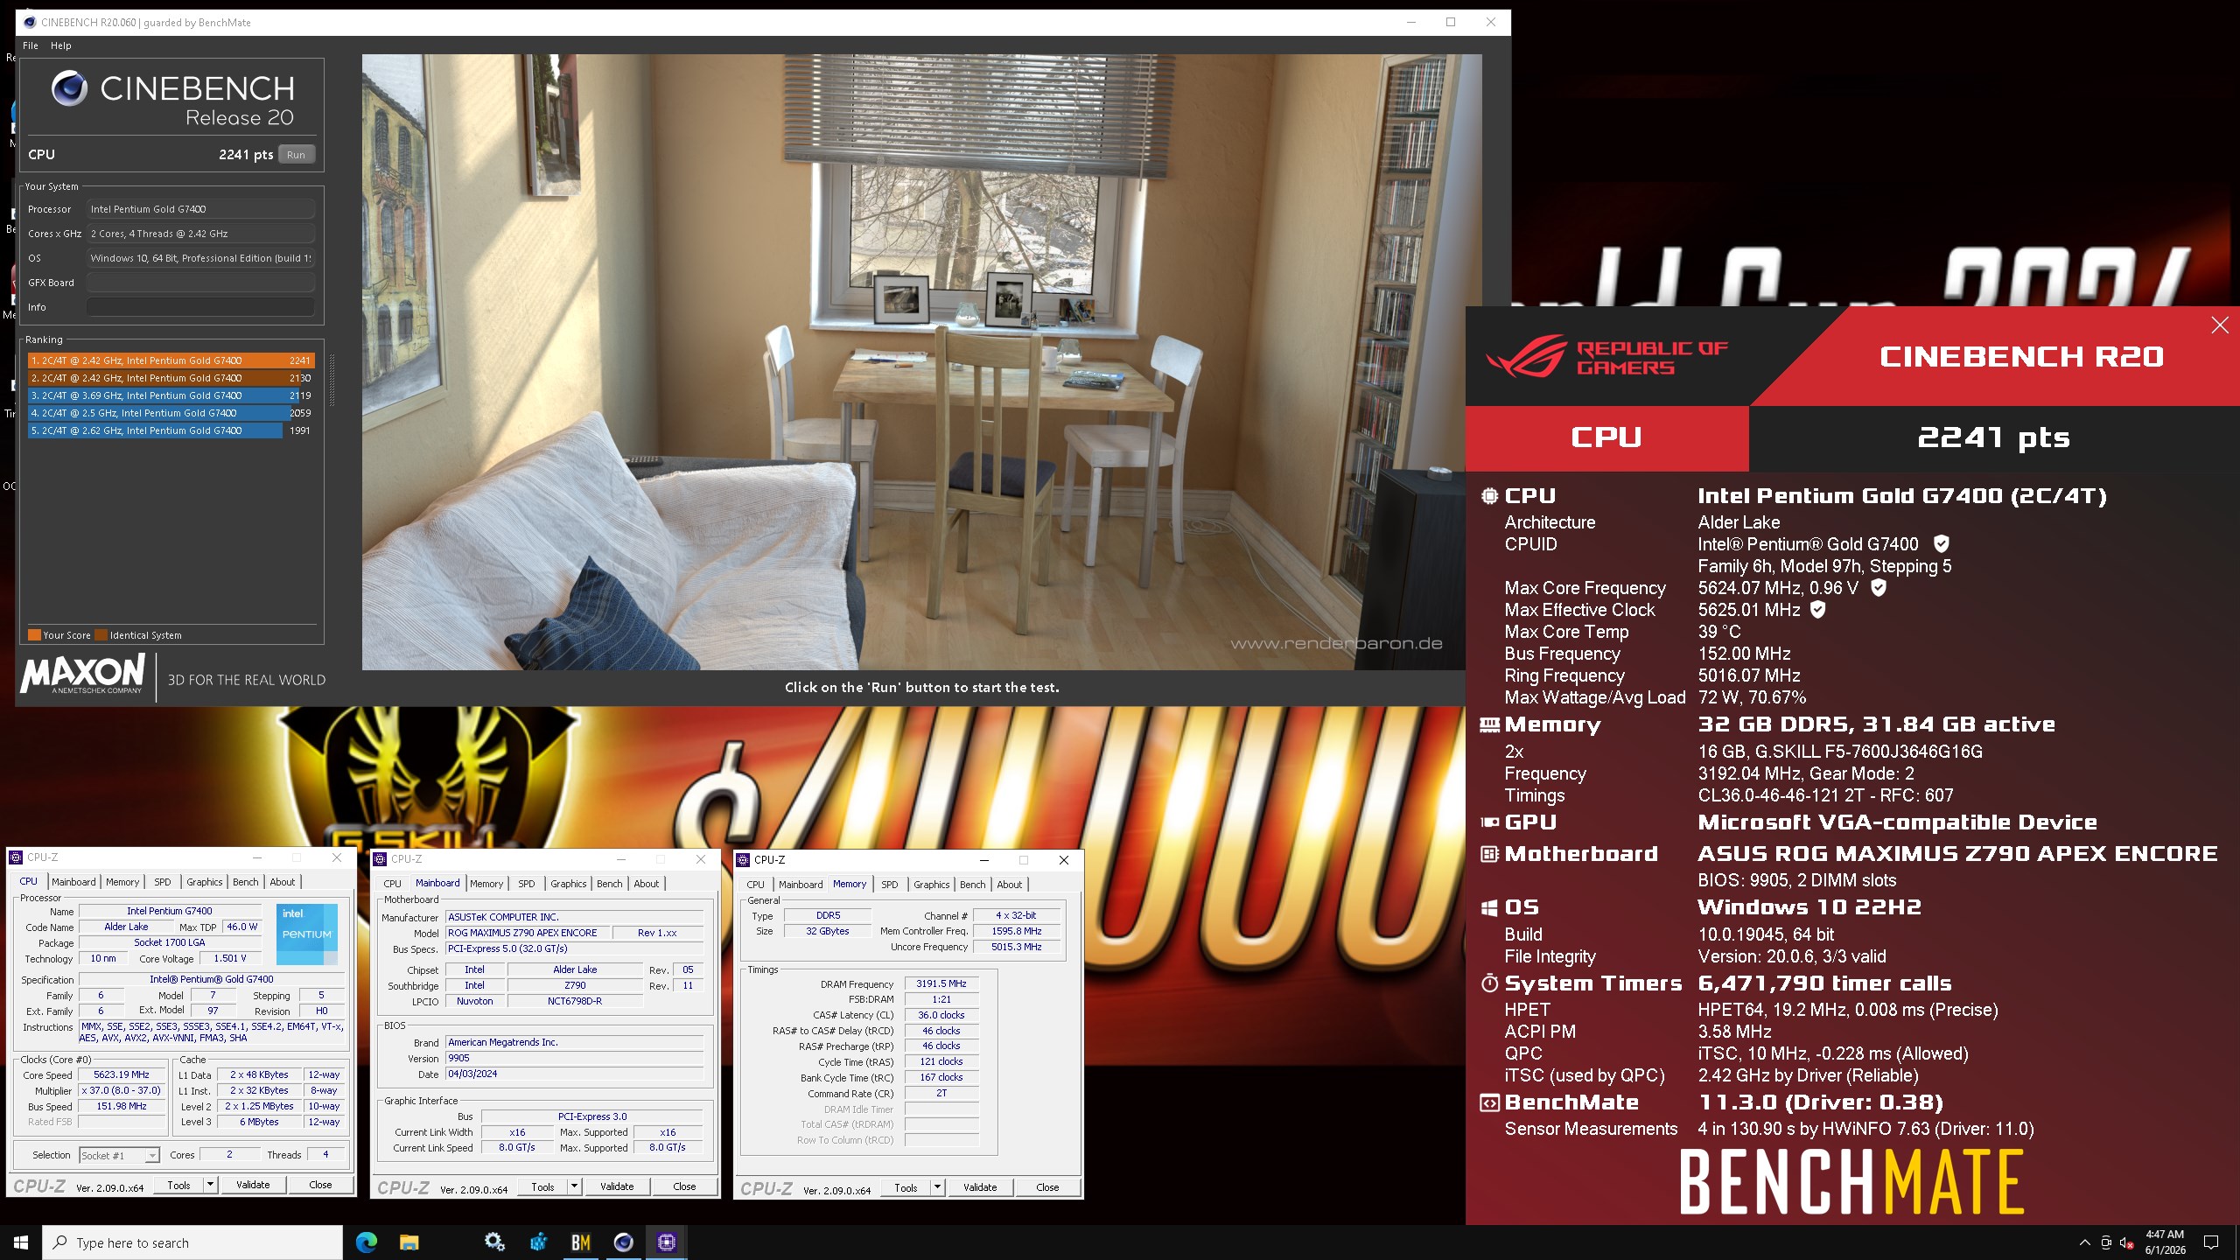Select ranking row 3 at 3.69 GHz
The image size is (2240, 1260).
coord(171,395)
